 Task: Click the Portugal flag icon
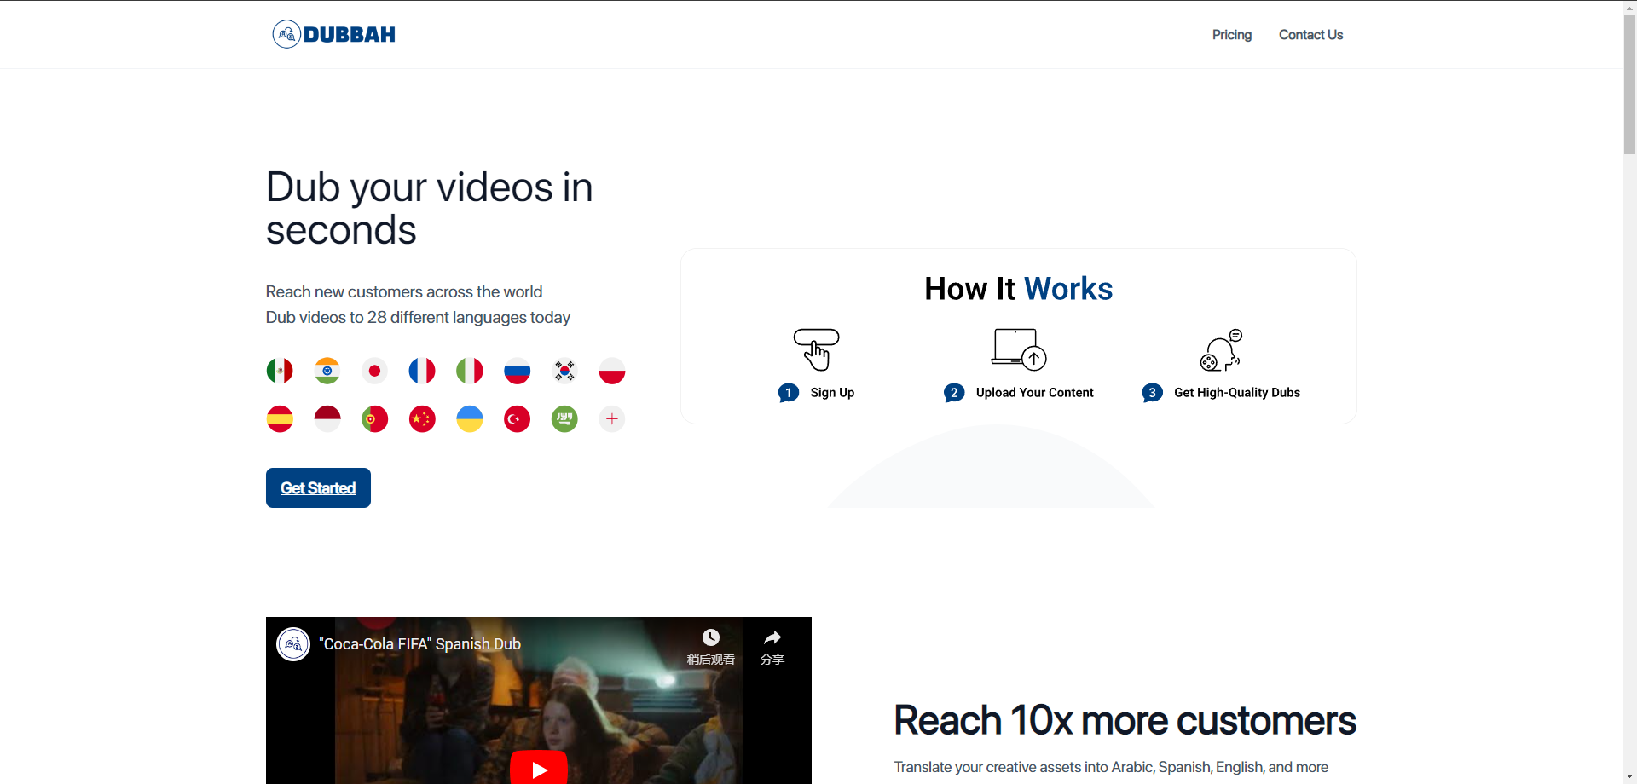(x=374, y=418)
